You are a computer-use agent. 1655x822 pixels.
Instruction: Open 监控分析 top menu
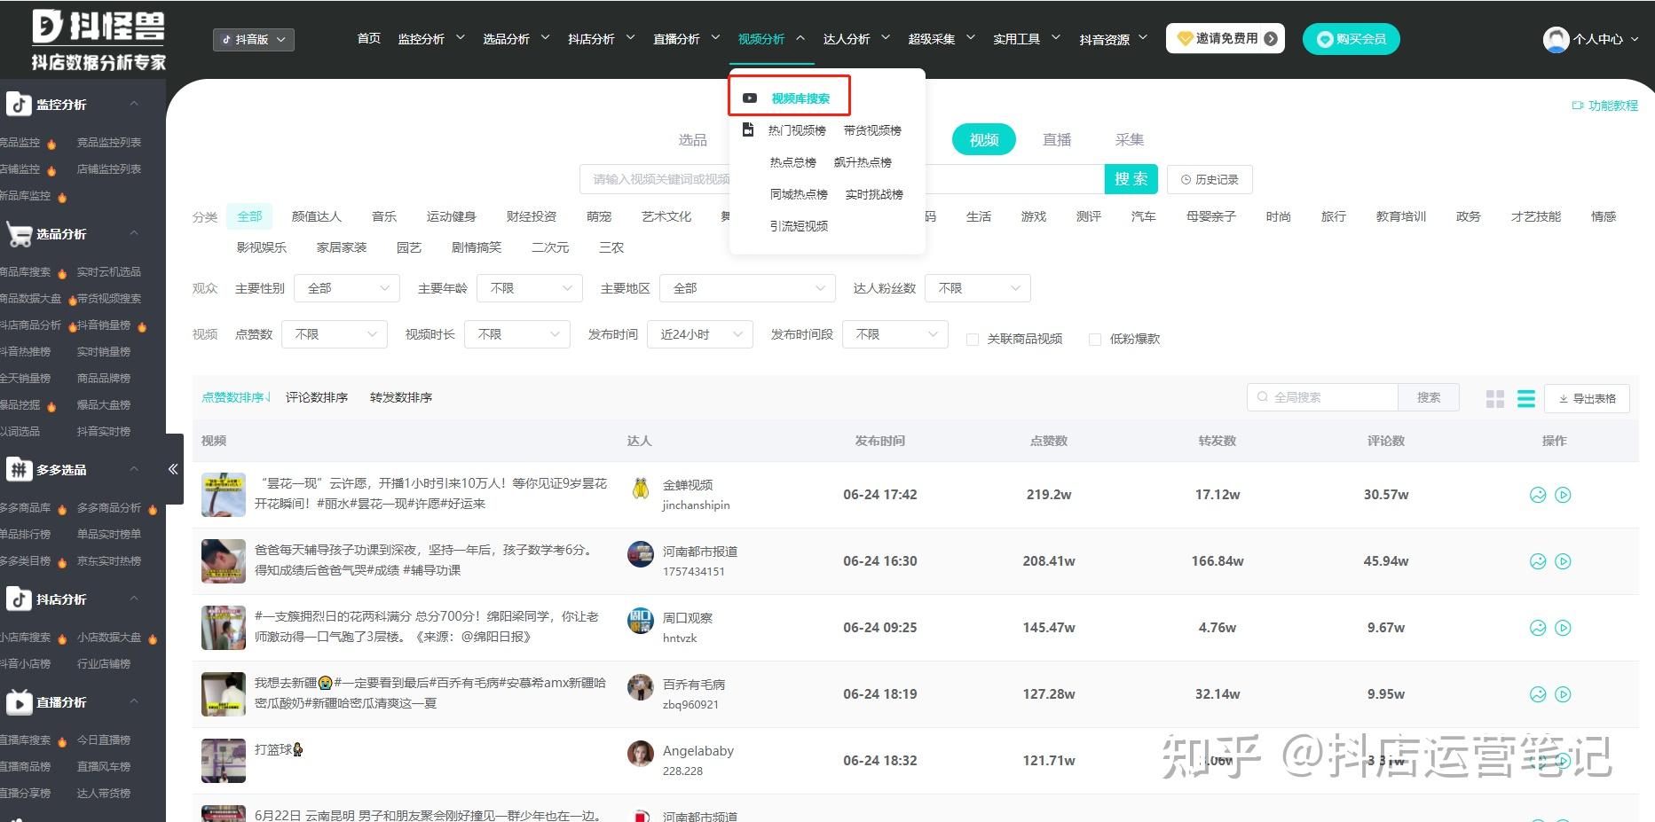430,39
